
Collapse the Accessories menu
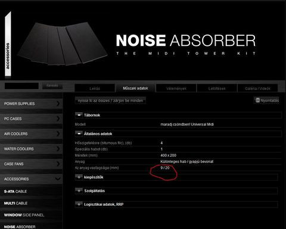[x=31, y=179]
